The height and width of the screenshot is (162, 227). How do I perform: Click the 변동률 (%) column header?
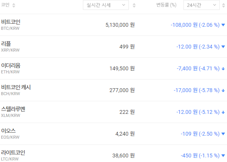pos(166,5)
